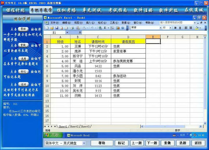Click the vertical scrollbar down arrow
The image size is (209, 150).
(x=205, y=123)
